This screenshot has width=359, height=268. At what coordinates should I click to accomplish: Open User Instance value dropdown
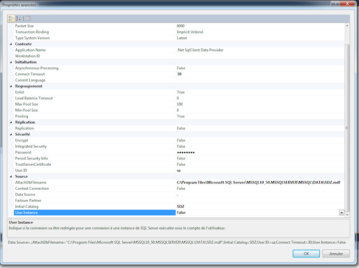[x=341, y=213]
